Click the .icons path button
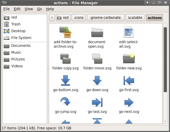This screenshot has width=170, height=132. point(79,18)
